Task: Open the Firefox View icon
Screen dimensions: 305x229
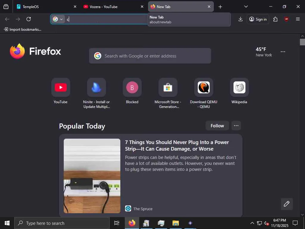Action: point(6,7)
